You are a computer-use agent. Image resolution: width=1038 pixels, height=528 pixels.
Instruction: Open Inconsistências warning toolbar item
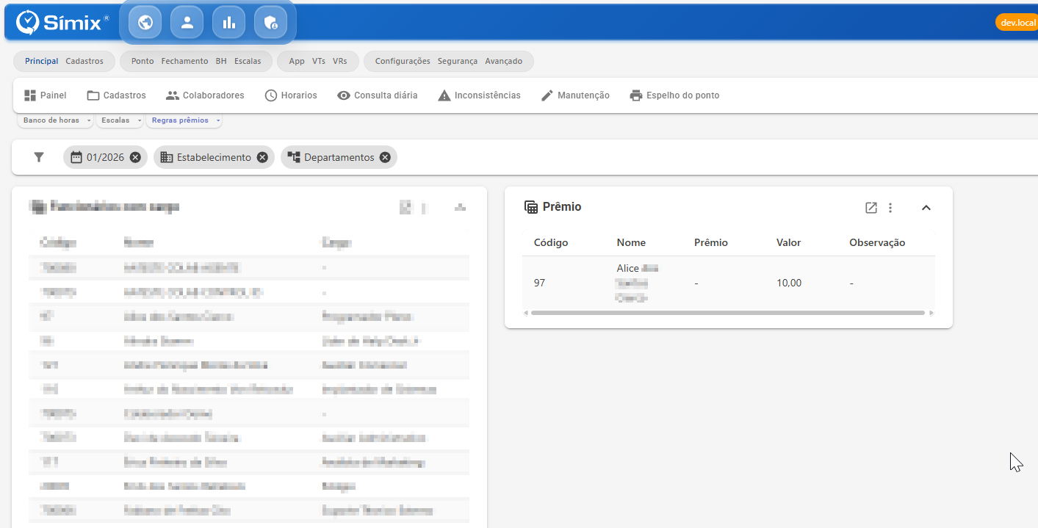479,95
